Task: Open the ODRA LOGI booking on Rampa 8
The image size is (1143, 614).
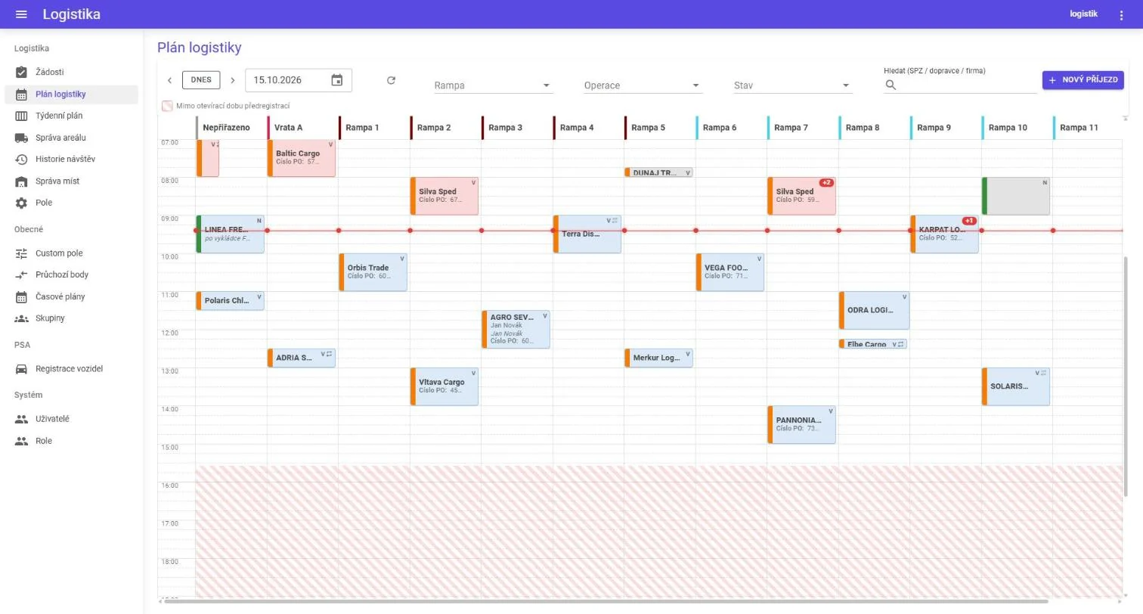Action: click(x=874, y=310)
